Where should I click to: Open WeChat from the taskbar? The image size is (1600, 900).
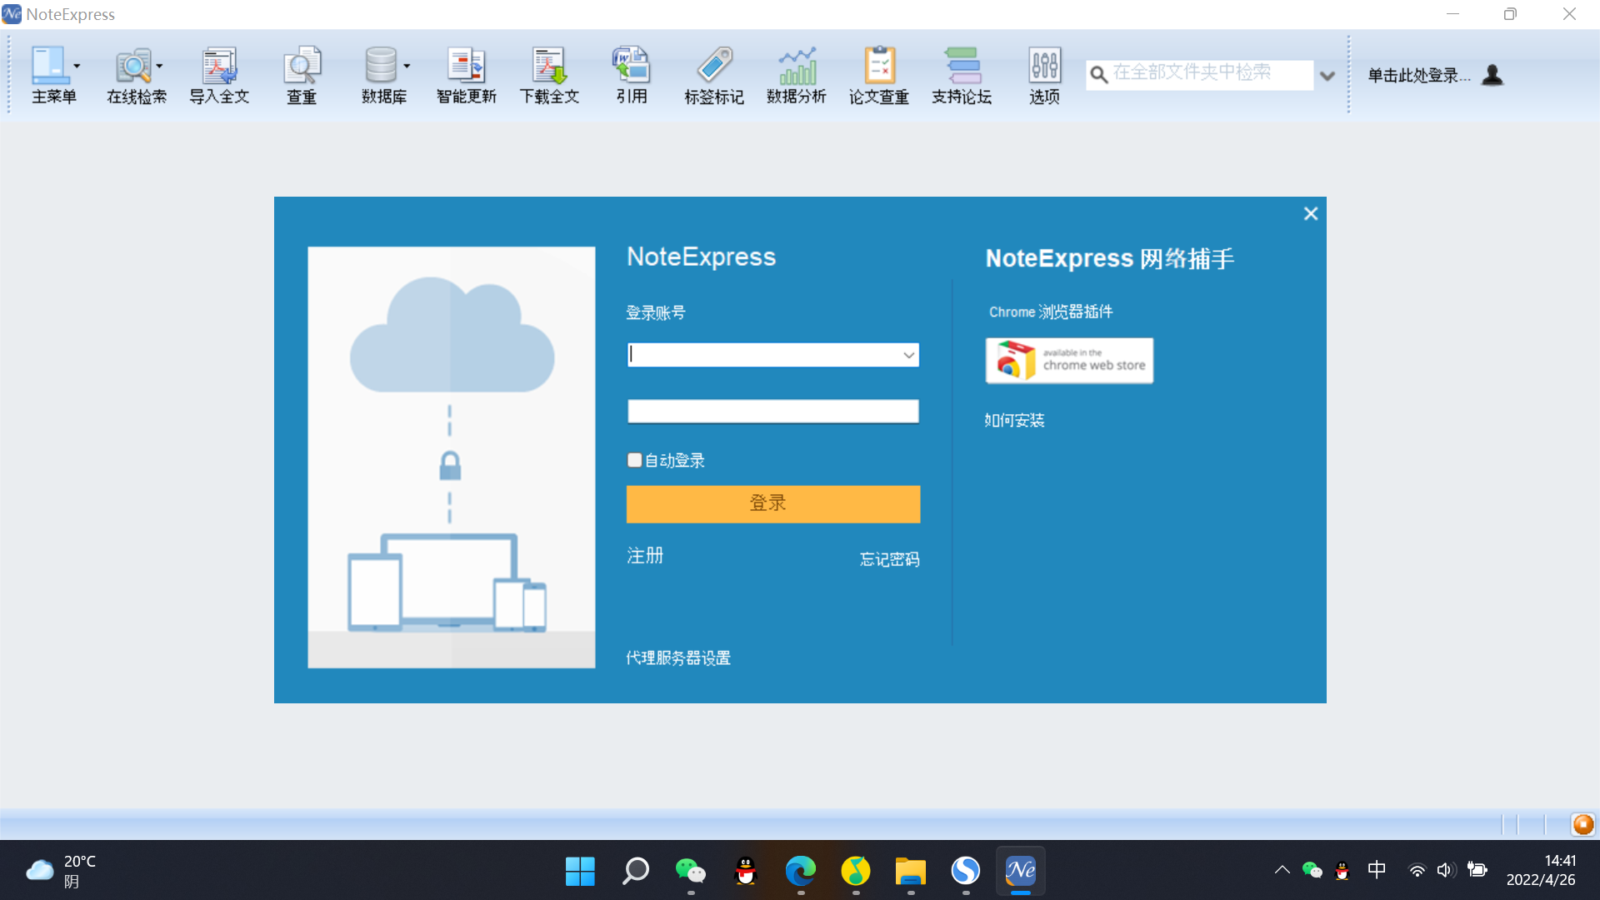tap(691, 872)
